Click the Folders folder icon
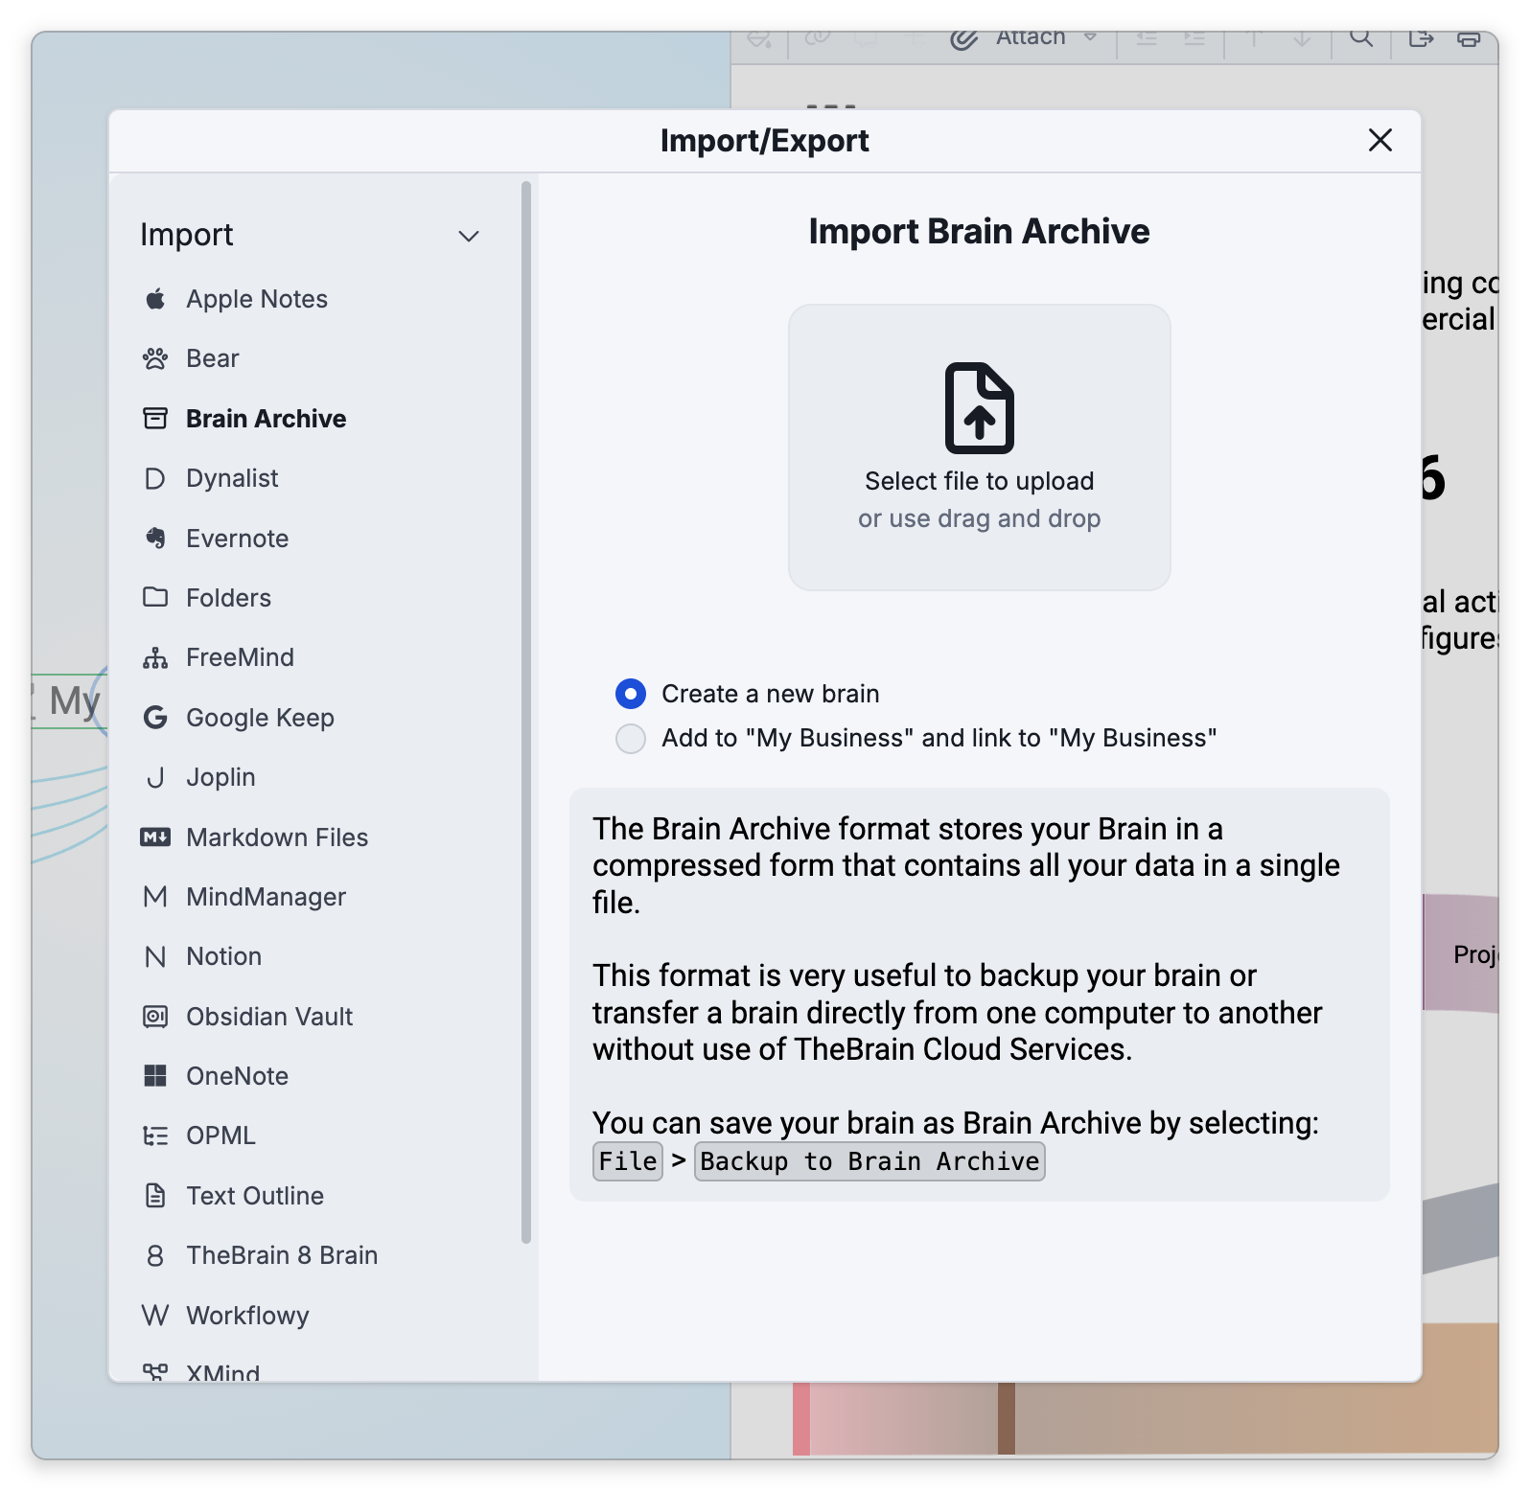 (155, 598)
